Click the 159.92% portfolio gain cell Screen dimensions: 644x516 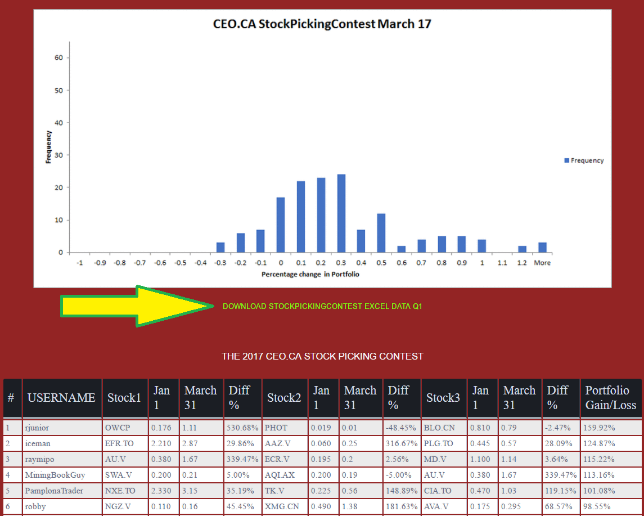611,428
